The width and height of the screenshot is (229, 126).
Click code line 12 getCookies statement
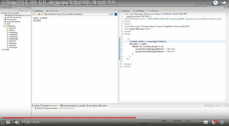coord(148,41)
